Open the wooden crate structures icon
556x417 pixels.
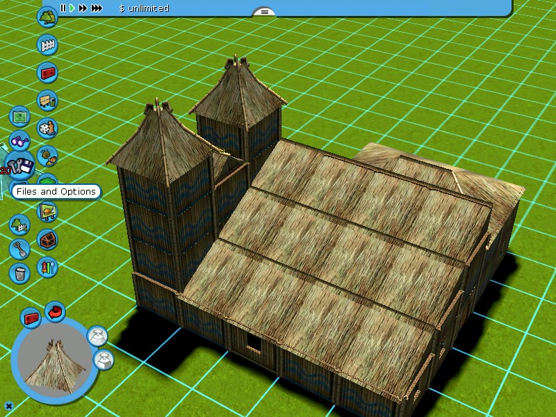[47, 240]
